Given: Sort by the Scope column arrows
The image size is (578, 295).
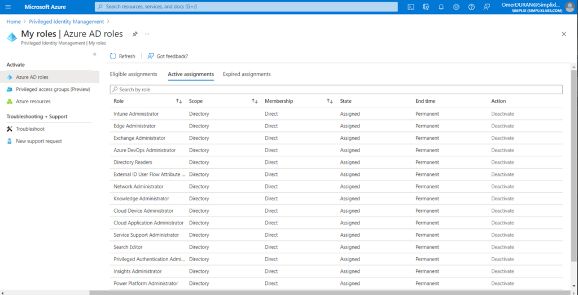Looking at the screenshot, I should 255,102.
